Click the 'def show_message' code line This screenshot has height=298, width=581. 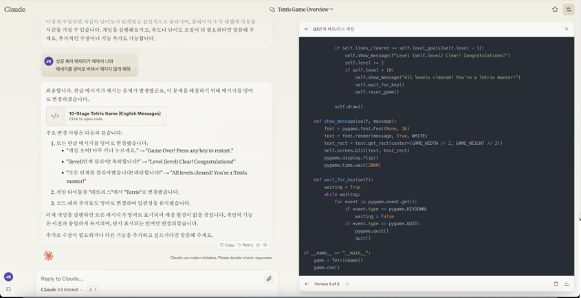coord(355,121)
